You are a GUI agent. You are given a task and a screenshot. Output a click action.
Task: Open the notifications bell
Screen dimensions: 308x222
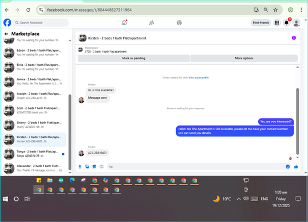point(286,23)
